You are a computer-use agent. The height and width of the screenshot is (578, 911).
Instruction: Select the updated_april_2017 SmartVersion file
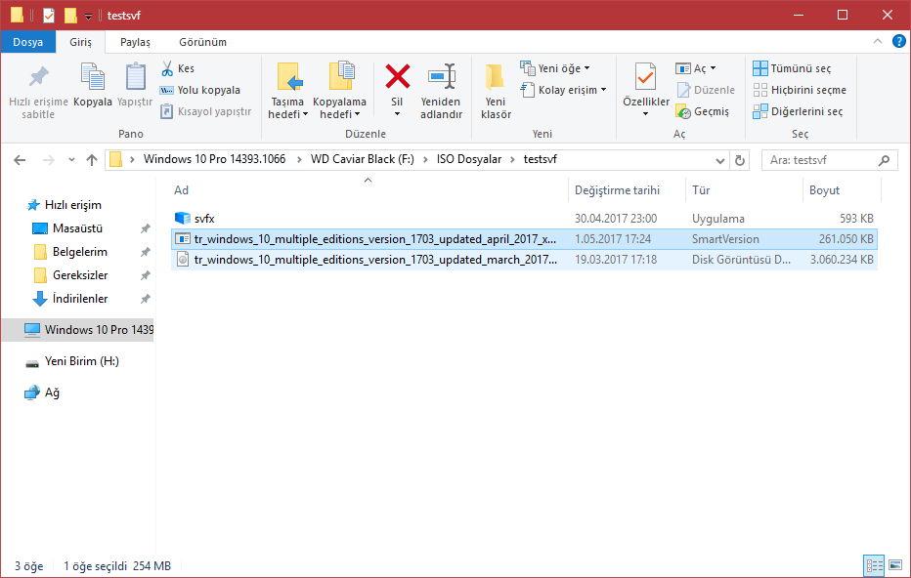pos(524,239)
